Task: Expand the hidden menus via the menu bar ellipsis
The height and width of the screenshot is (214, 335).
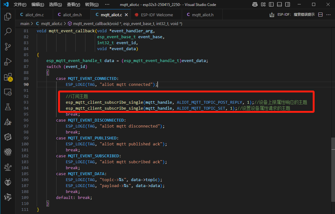Action: [x=107, y=4]
